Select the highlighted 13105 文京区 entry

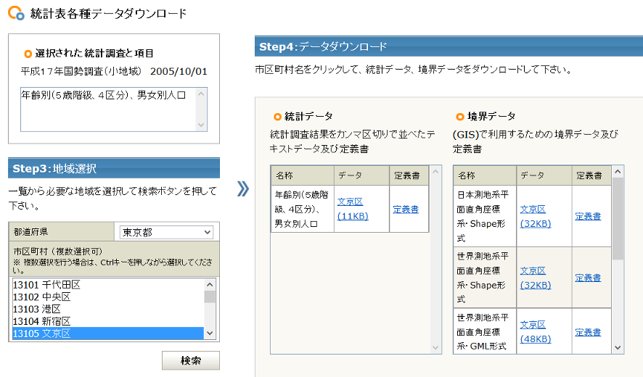108,333
